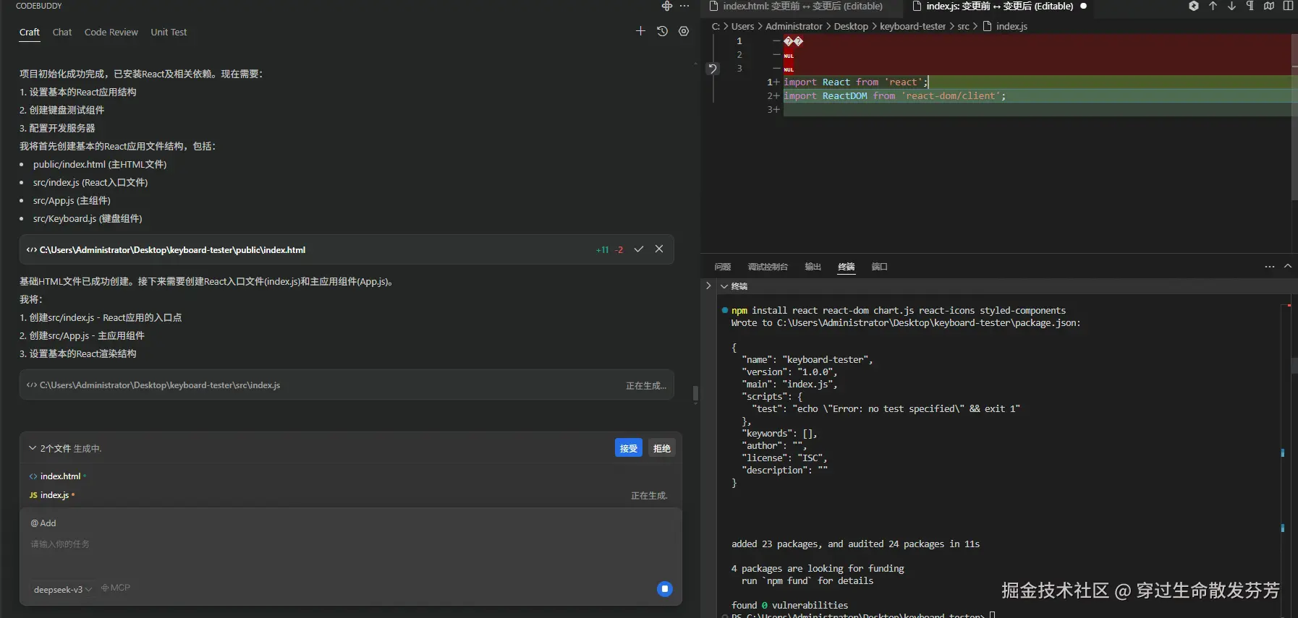Stop generation with blue stop button
This screenshot has height=618, width=1298.
pos(665,589)
